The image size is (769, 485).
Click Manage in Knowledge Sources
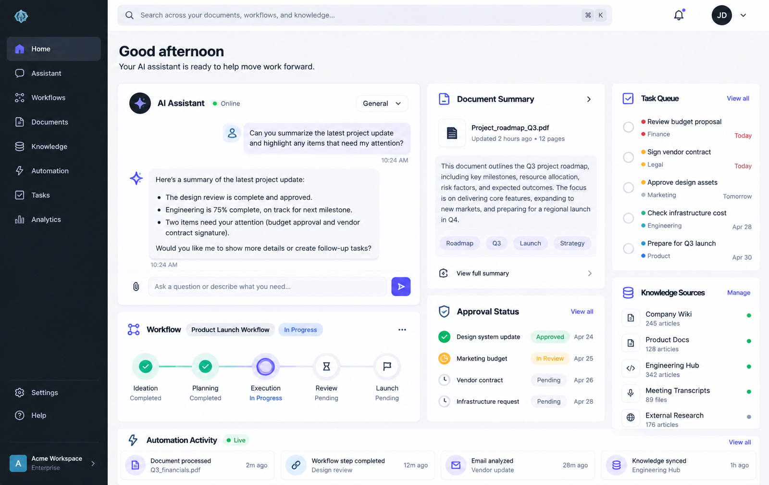pos(739,293)
